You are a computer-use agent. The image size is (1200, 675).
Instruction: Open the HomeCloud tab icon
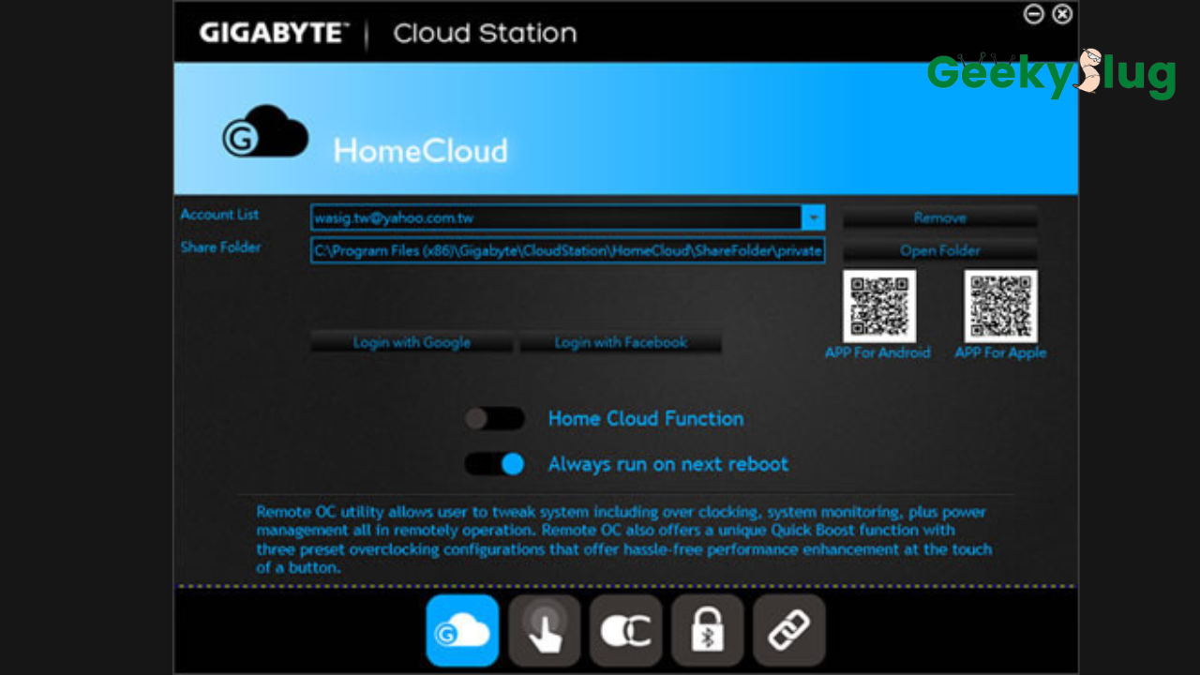462,630
